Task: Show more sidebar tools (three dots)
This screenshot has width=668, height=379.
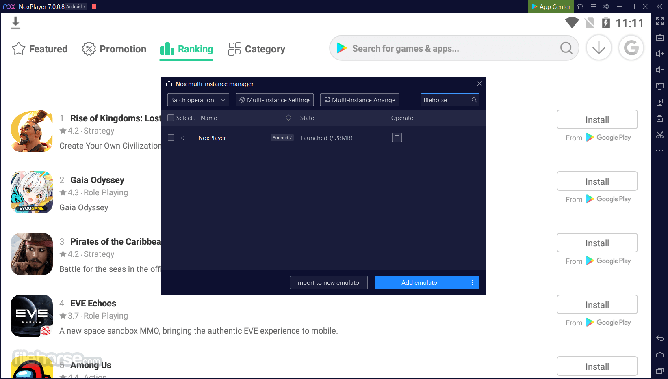Action: tap(660, 151)
